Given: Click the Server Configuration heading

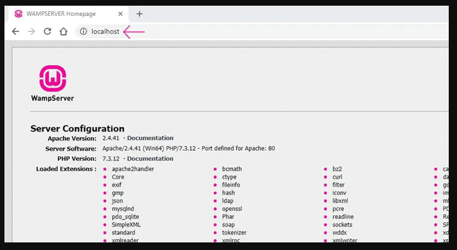Looking at the screenshot, I should click(x=77, y=128).
